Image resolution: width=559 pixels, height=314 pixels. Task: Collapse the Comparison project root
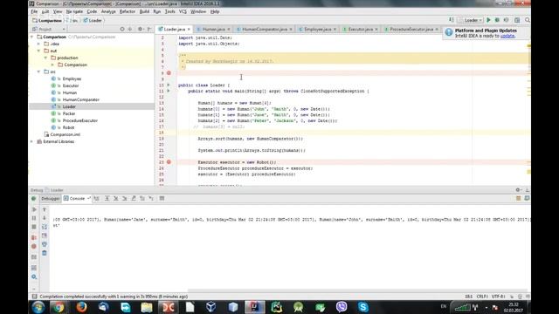click(x=32, y=37)
